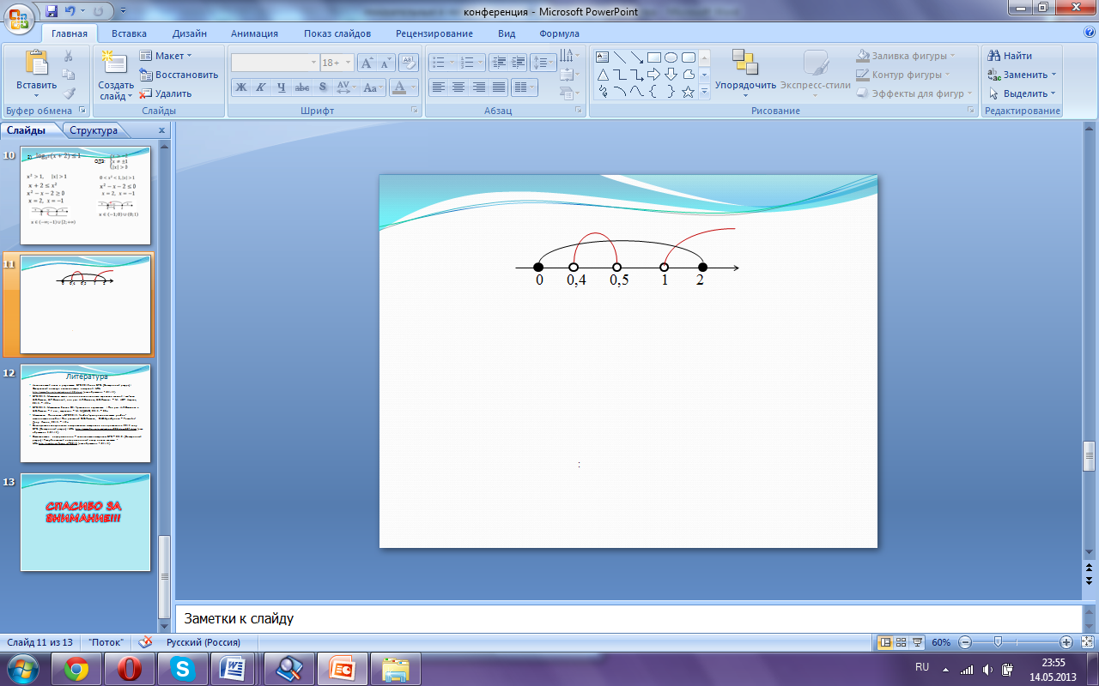Select the Text Box shape
Viewport: 1099px width, 686px height.
coord(603,57)
